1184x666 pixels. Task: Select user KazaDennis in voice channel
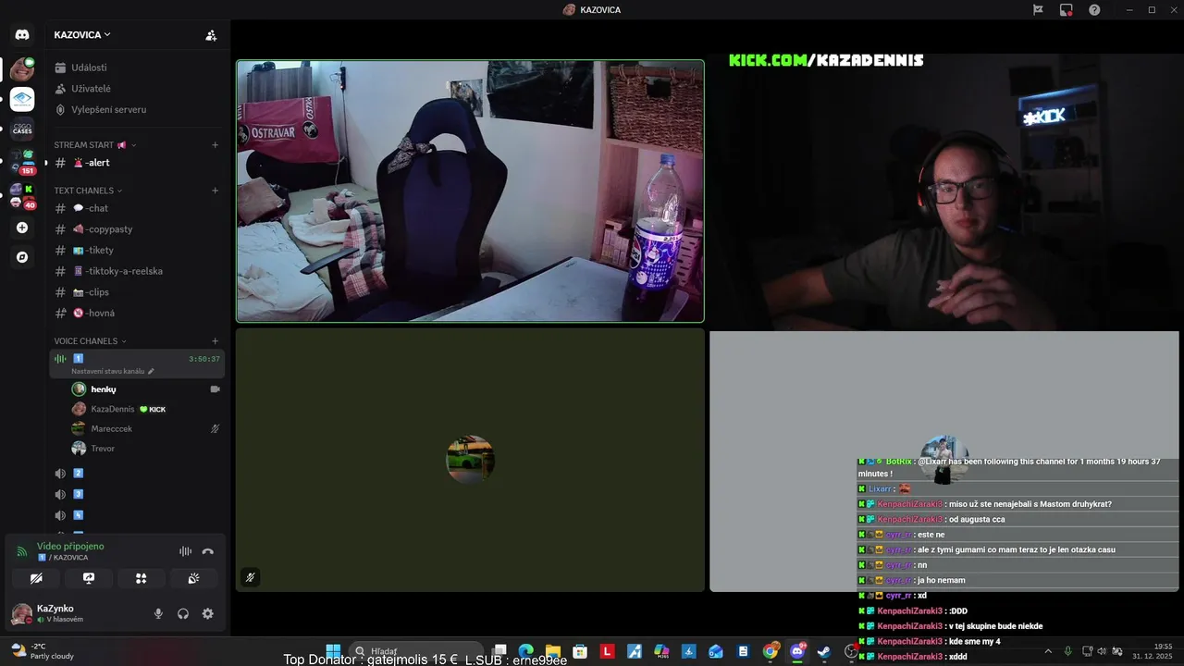coord(146,409)
